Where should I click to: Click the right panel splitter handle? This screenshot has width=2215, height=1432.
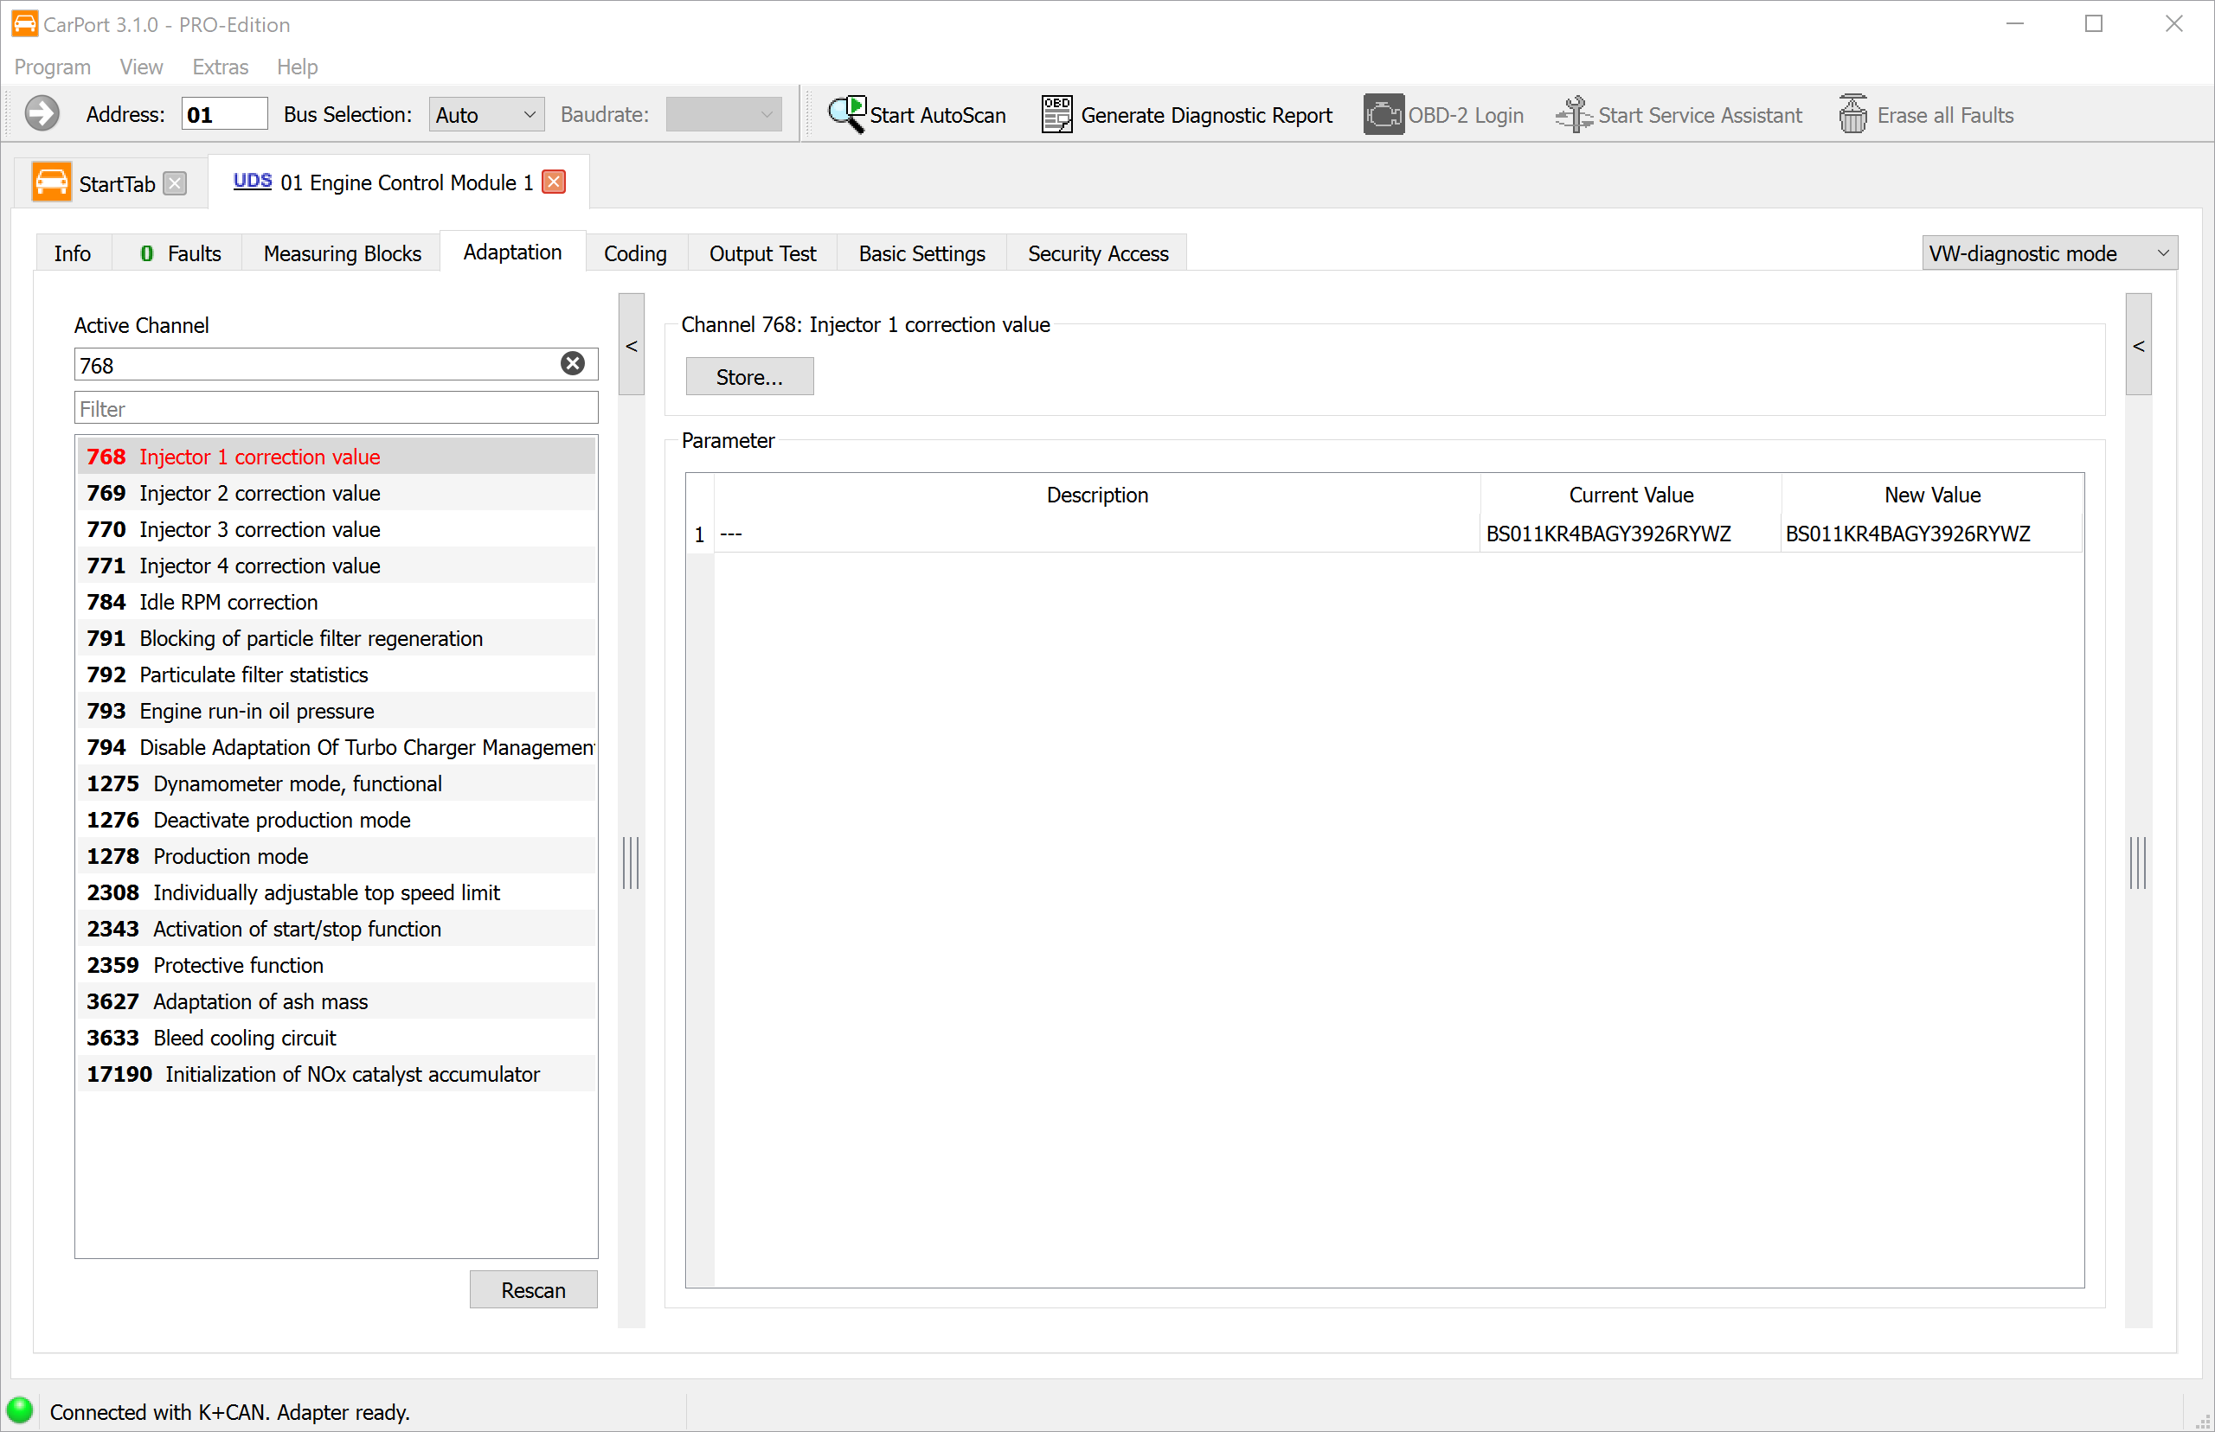(x=2138, y=862)
